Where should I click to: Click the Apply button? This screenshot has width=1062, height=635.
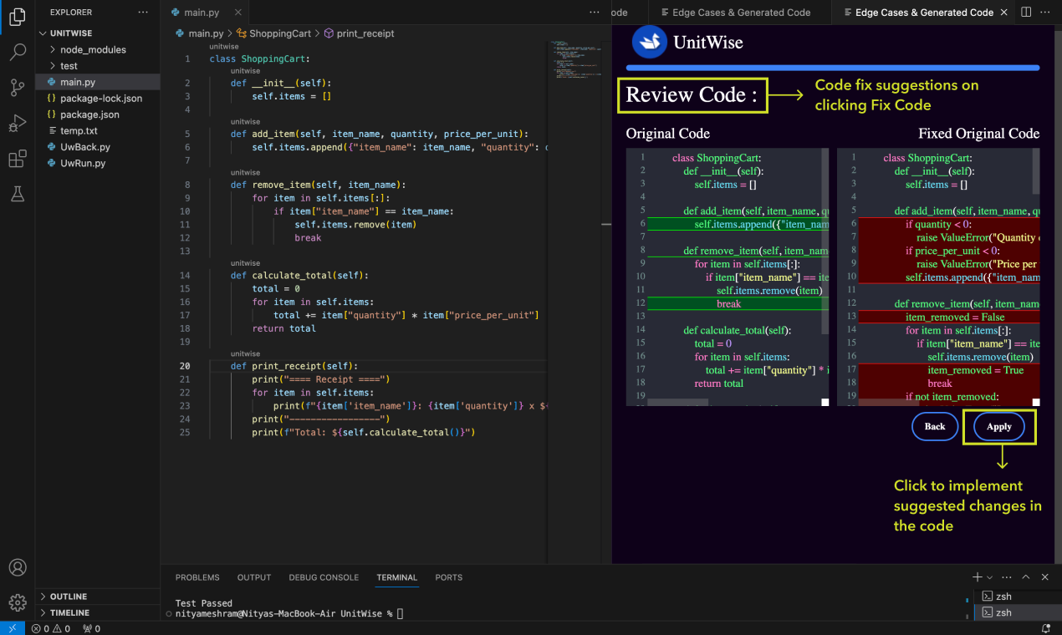998,426
